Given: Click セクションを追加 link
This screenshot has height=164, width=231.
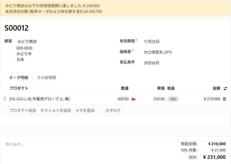Looking at the screenshot, I should pos(56,110).
